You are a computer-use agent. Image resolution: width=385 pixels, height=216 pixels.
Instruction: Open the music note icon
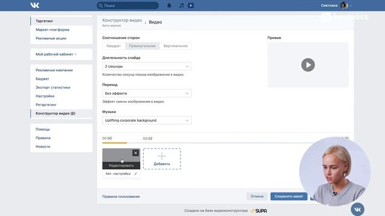point(181,5)
